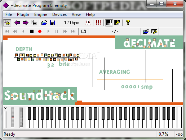The image size is (186, 140).
Task: Open a bank file with folder icon
Action: (44, 23)
